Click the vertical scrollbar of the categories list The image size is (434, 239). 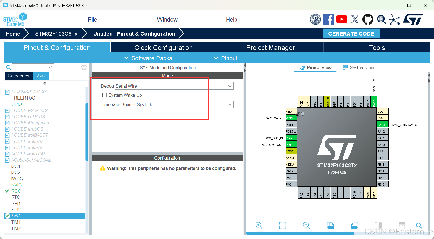pos(87,132)
